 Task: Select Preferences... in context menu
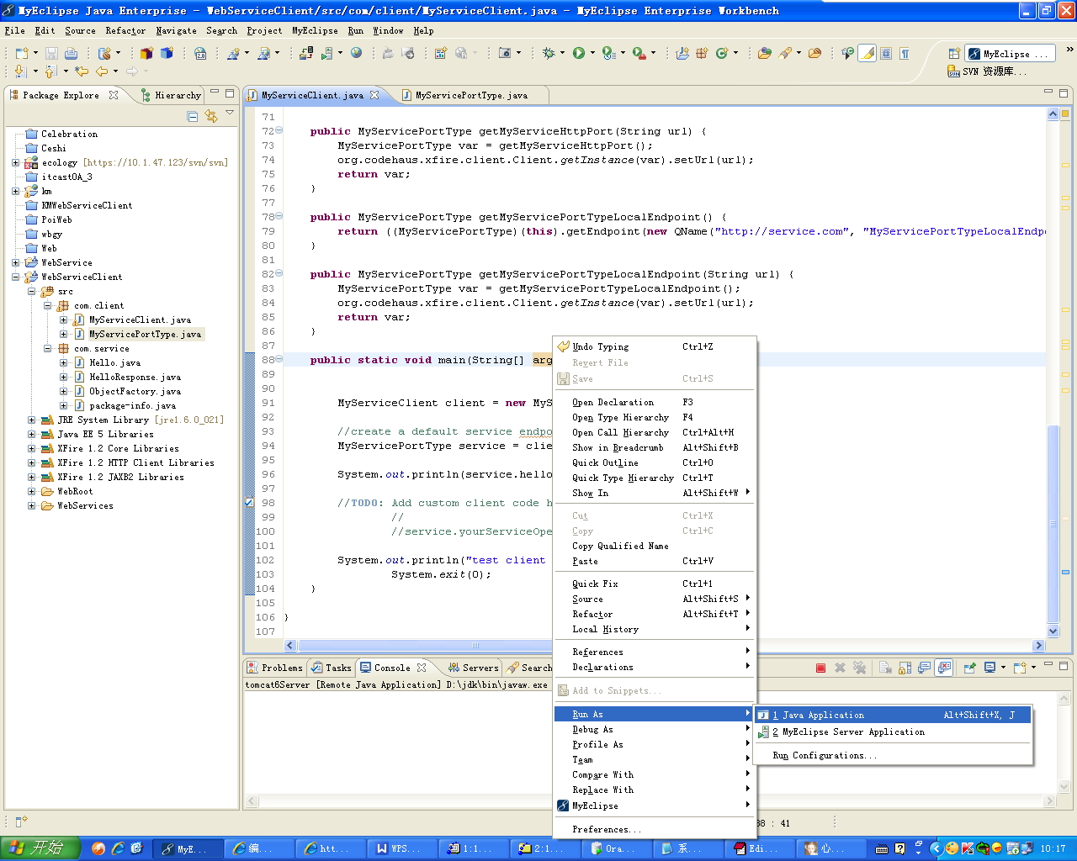[x=653, y=829]
